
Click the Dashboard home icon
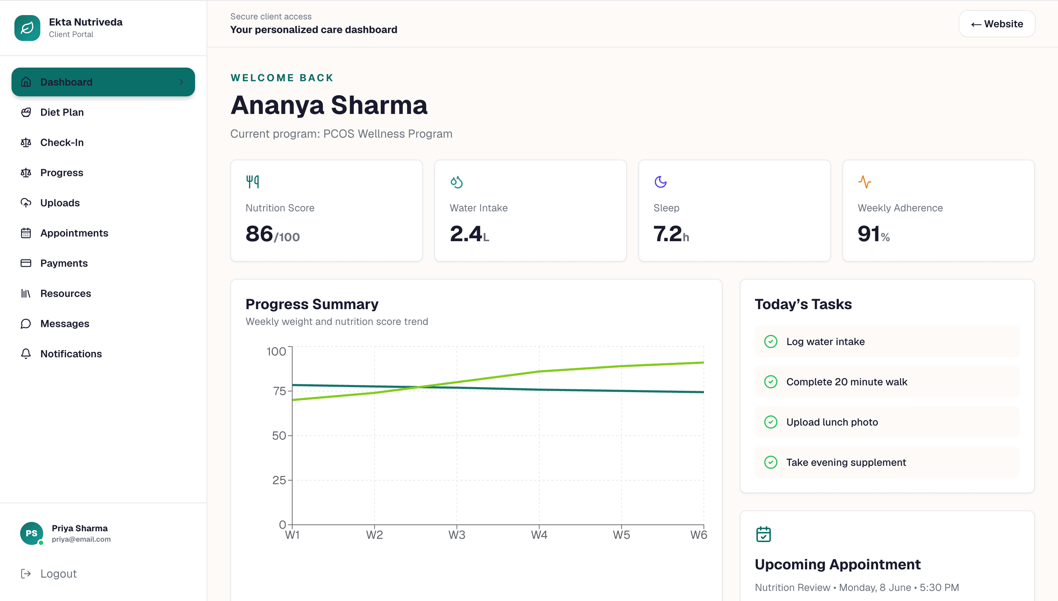[26, 82]
